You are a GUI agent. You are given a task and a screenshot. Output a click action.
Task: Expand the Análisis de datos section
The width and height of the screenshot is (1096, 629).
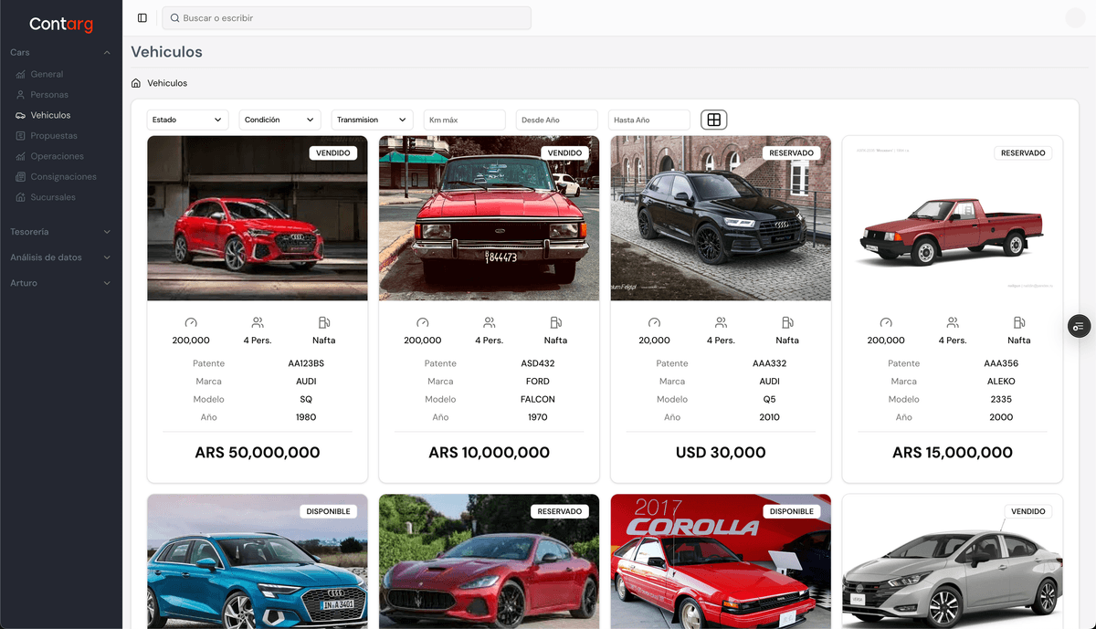coord(61,257)
